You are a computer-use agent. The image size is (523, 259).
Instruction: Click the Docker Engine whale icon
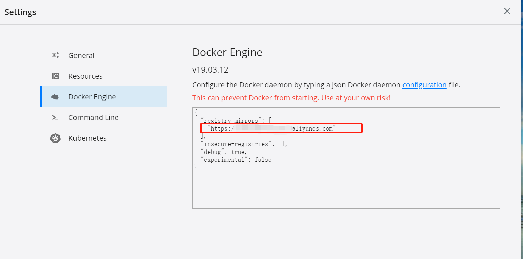coord(55,97)
